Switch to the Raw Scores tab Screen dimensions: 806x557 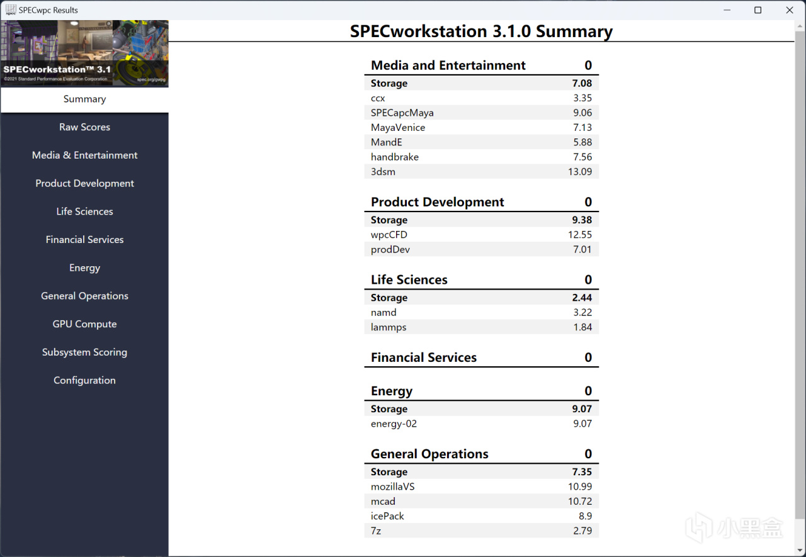[x=84, y=127]
